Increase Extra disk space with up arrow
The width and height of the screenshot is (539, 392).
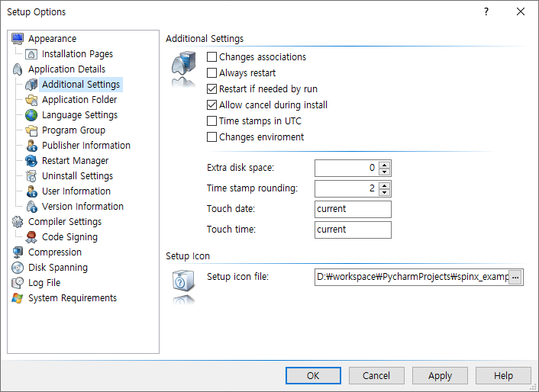click(x=384, y=165)
